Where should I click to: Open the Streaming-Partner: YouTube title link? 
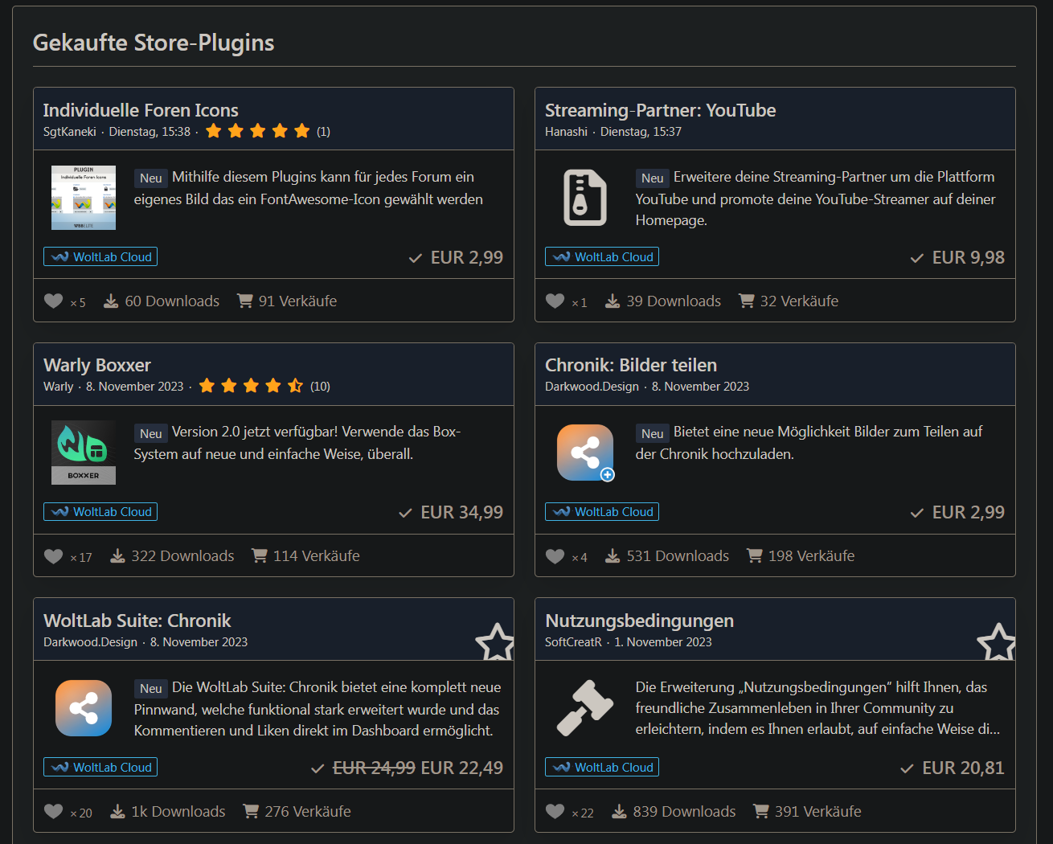(660, 110)
